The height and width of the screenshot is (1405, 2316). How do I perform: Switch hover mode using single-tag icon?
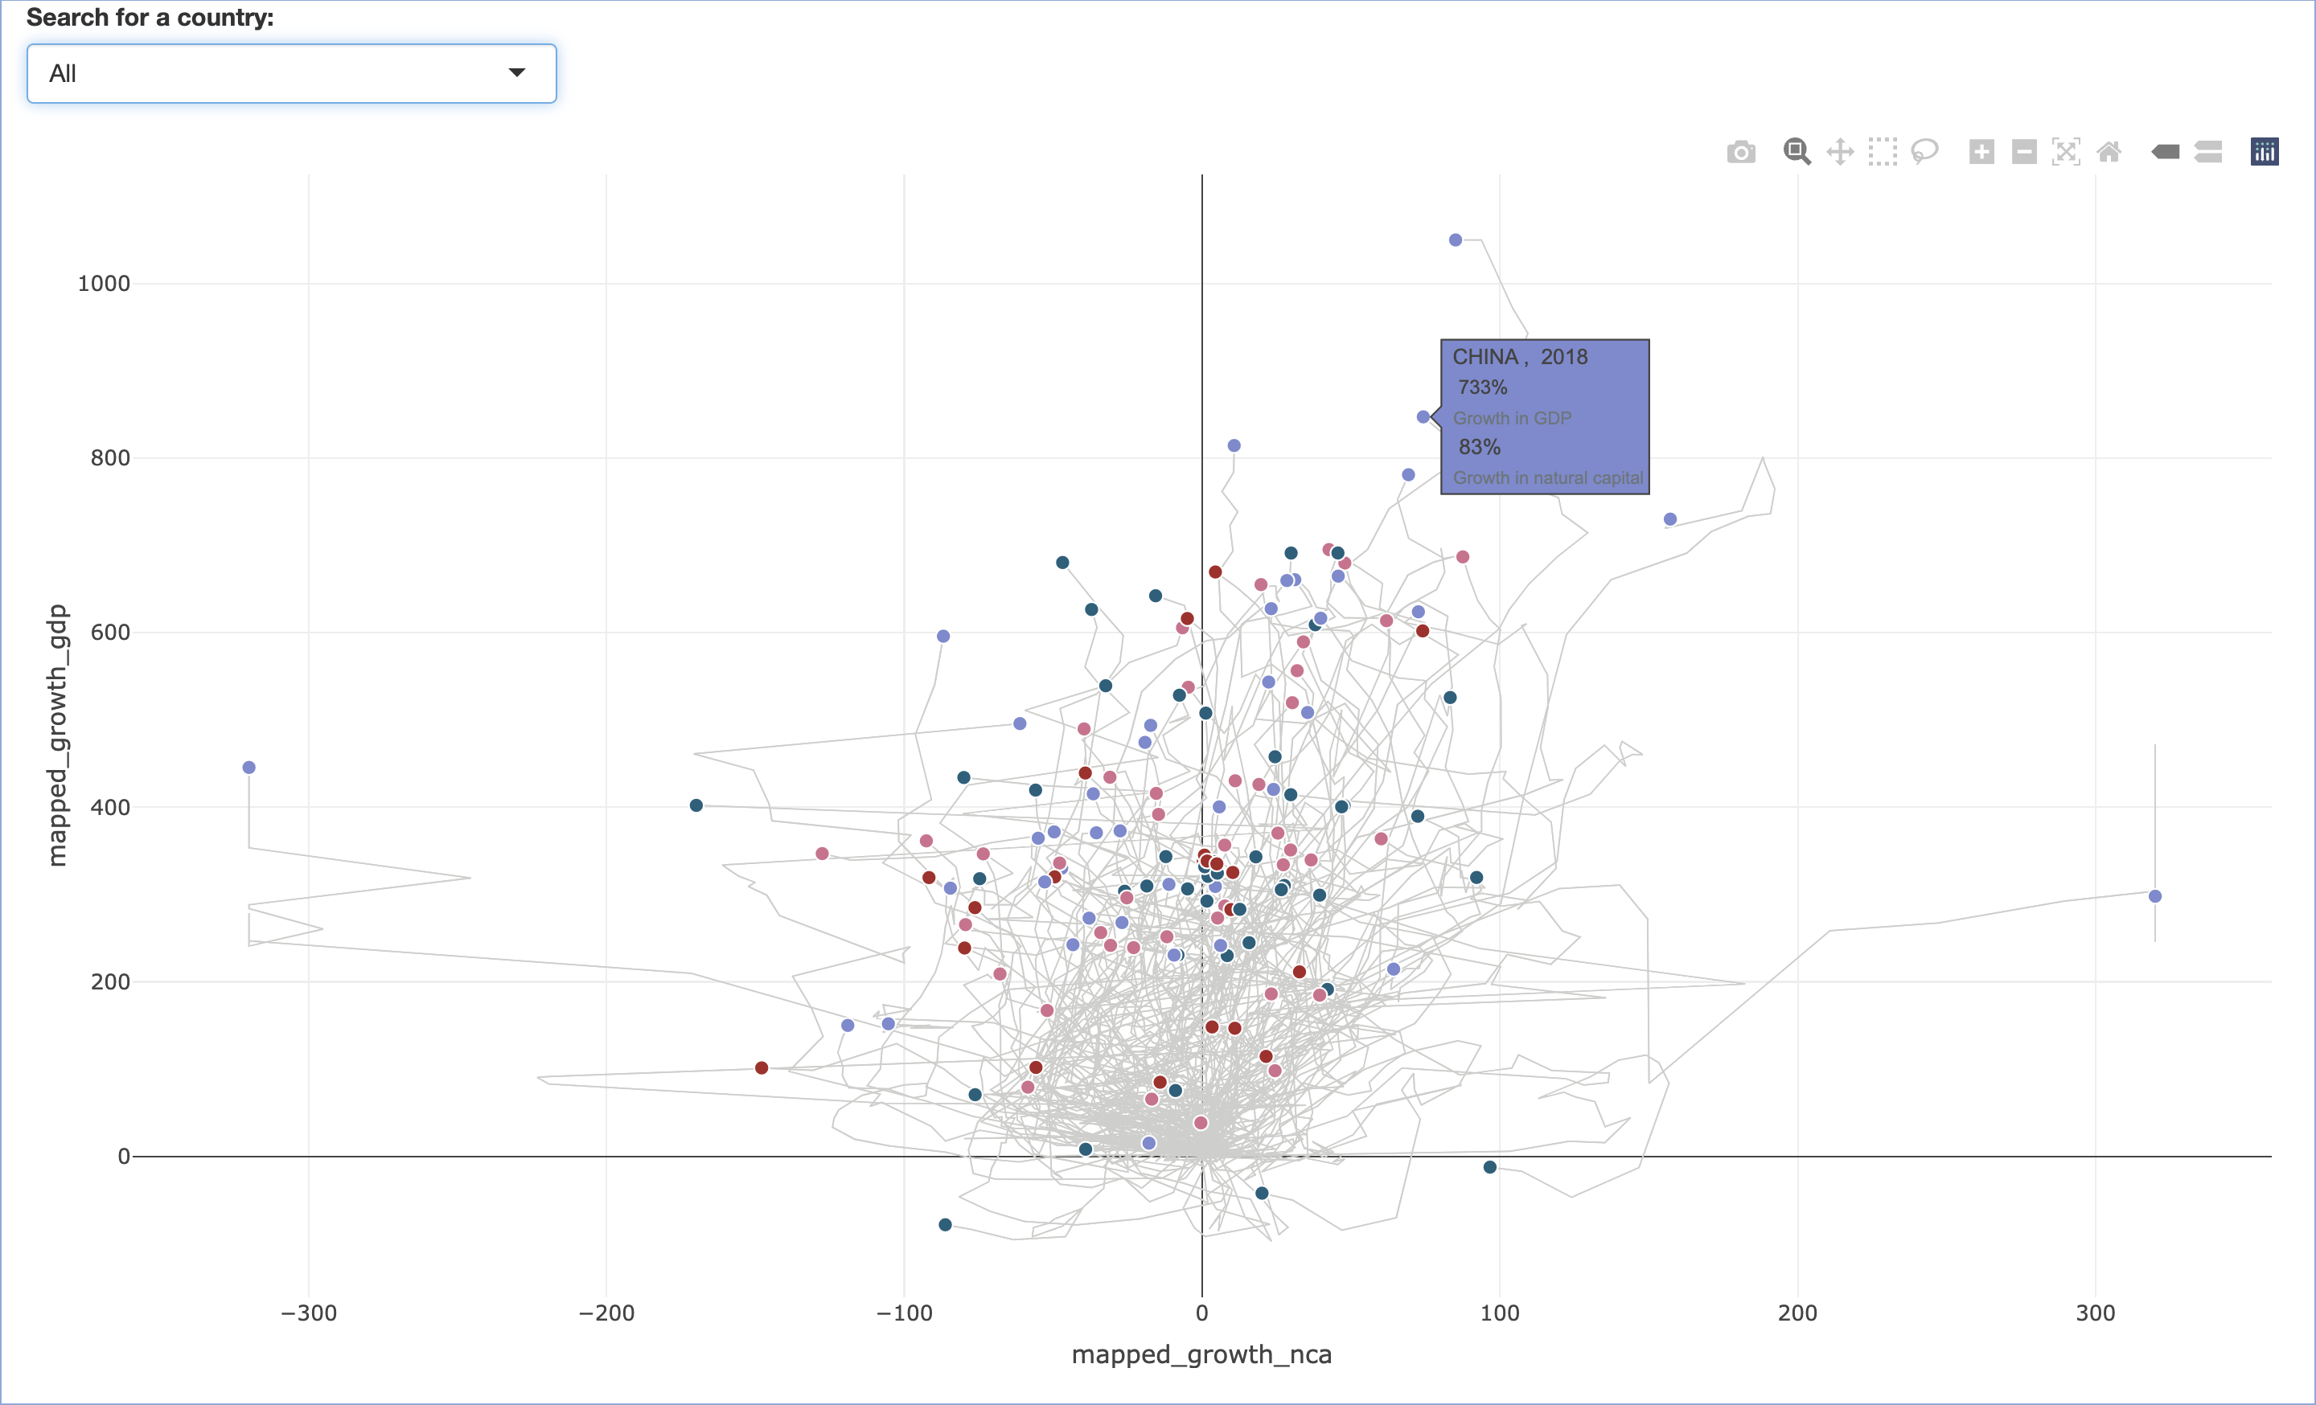click(x=2166, y=151)
